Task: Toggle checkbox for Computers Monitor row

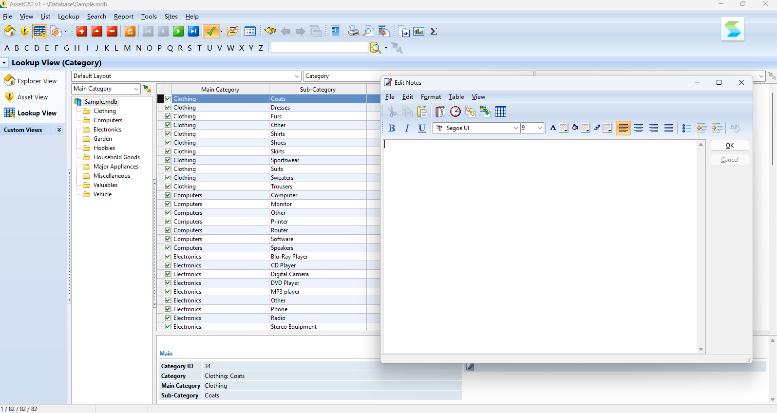Action: (x=168, y=204)
